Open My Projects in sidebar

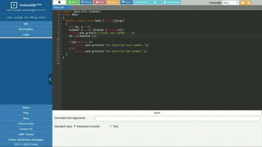(x=26, y=29)
